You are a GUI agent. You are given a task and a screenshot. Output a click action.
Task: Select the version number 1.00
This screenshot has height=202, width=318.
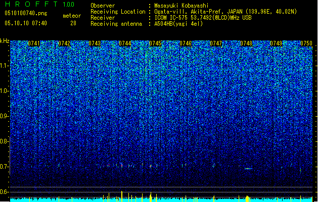pos(68,4)
